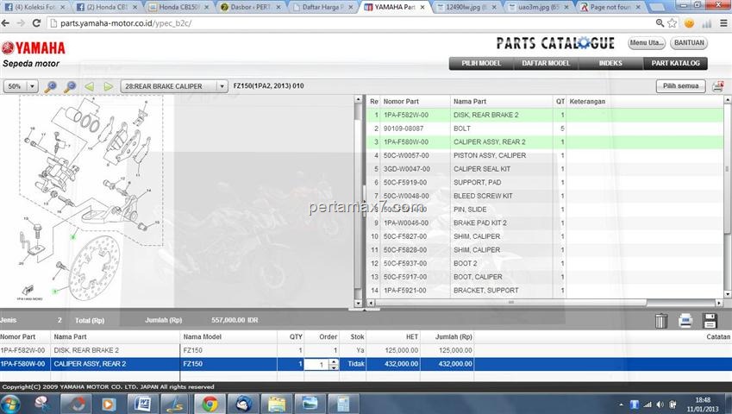This screenshot has width=732, height=414.
Task: Click the magnifier icon beside the green left arrow
Action: point(70,86)
